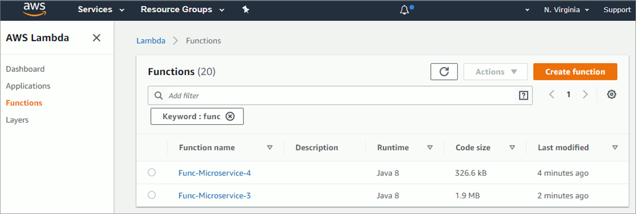Open the Func-Microservice-4 function link

coord(214,173)
